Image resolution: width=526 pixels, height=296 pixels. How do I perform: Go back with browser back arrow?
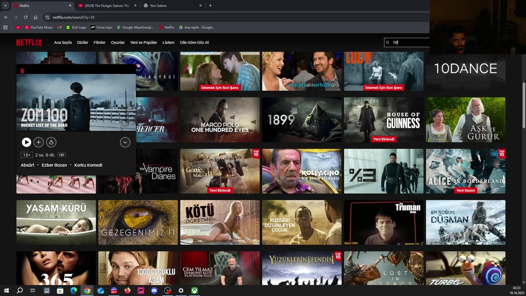pos(6,17)
